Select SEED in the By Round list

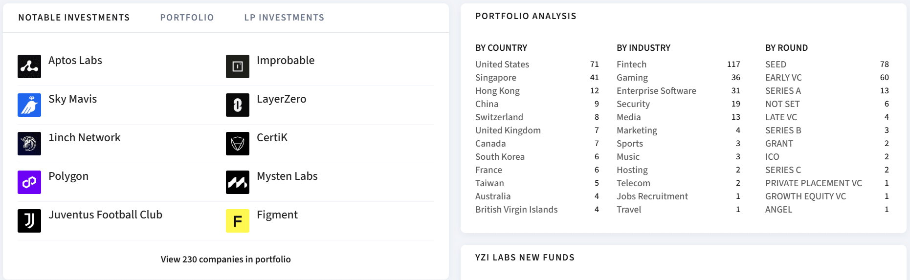(776, 65)
